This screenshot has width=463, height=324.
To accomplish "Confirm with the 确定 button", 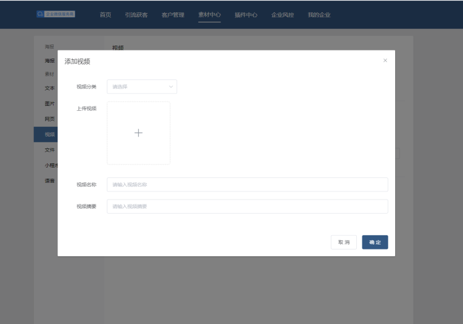I will tap(375, 242).
